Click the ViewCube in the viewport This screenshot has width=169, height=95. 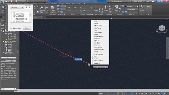pyautogui.click(x=162, y=28)
